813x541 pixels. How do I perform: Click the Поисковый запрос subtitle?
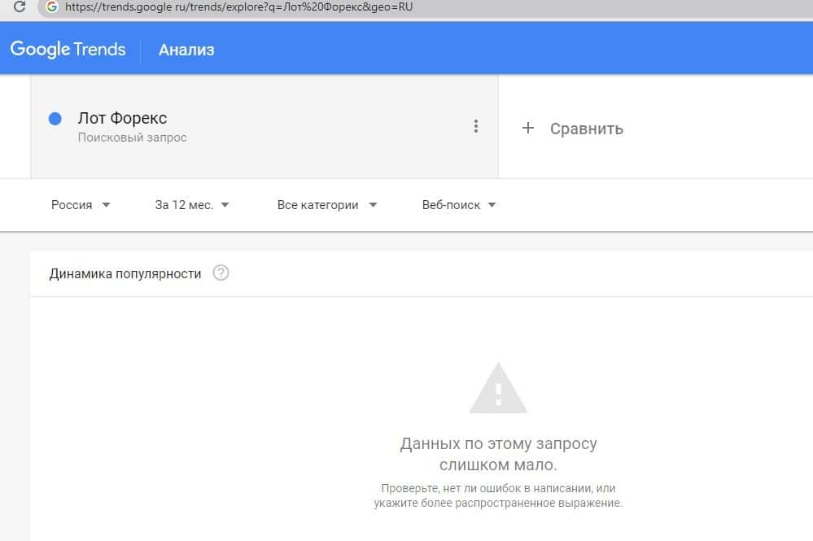click(x=132, y=138)
